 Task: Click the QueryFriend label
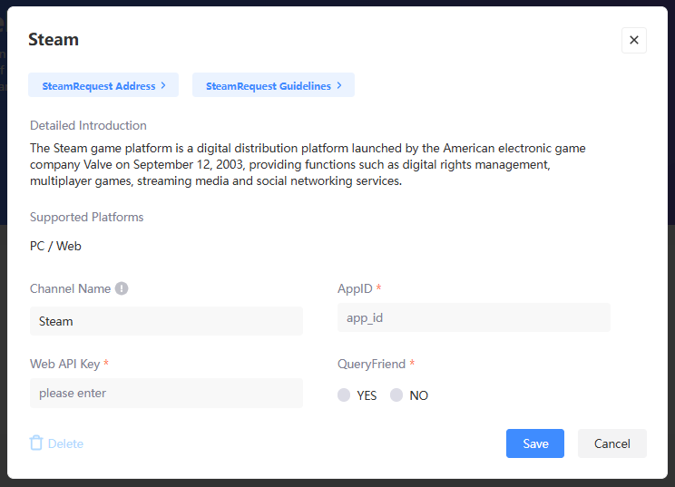click(x=371, y=364)
